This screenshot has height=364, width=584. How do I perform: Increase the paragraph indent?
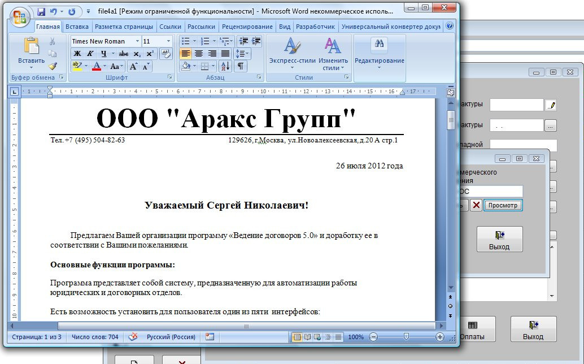pyautogui.click(x=256, y=41)
